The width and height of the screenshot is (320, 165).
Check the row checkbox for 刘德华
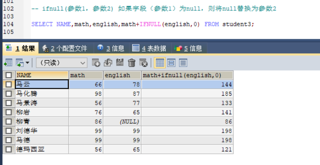9,131
